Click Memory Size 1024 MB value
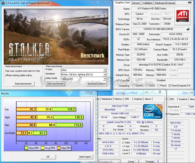 pyautogui.click(x=141, y=60)
